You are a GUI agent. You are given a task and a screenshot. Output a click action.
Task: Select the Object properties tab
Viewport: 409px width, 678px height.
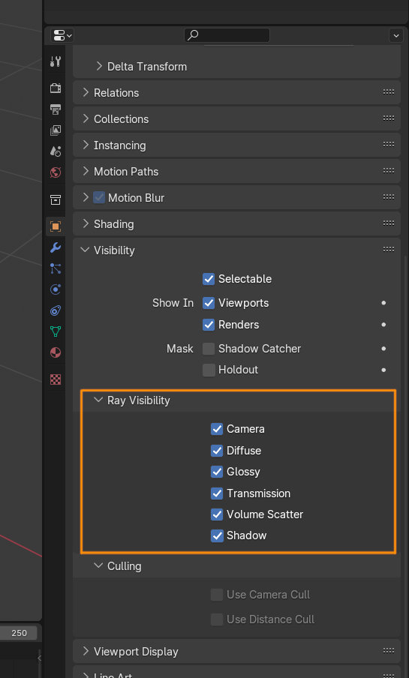(x=56, y=226)
